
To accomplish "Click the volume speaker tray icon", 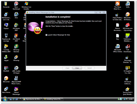I will coord(127,99).
